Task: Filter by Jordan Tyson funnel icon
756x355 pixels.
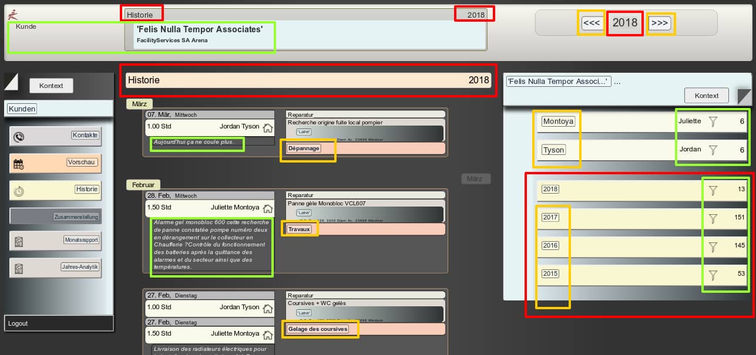Action: pyautogui.click(x=713, y=150)
